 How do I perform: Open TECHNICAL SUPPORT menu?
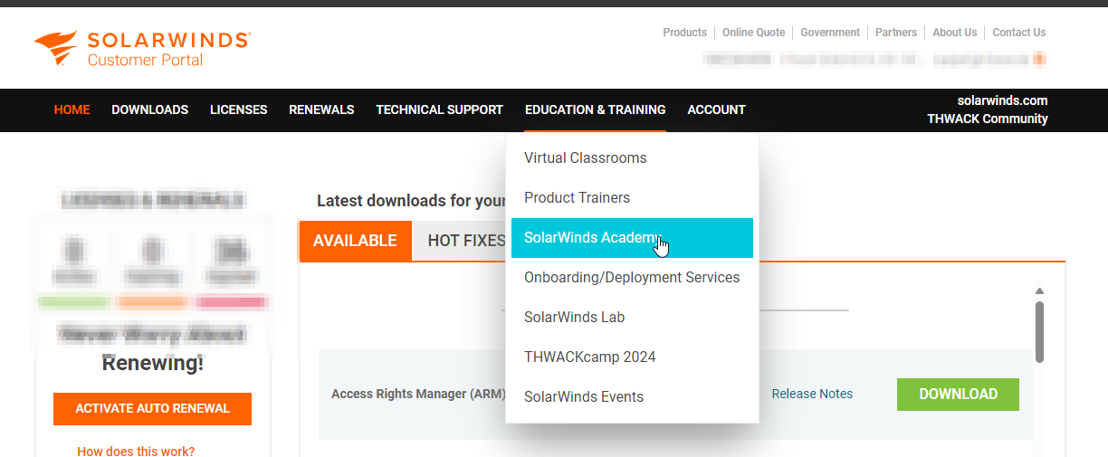point(440,109)
